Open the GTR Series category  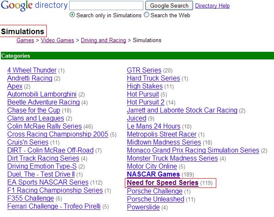[x=144, y=70]
